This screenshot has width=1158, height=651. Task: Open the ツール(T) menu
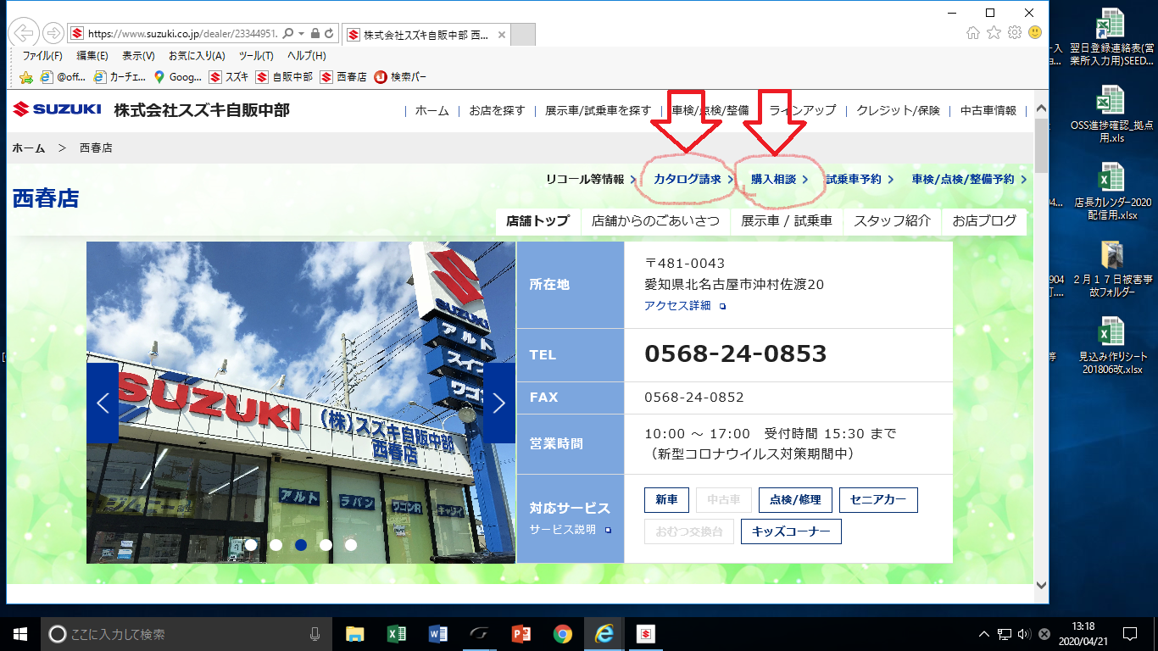pos(256,56)
